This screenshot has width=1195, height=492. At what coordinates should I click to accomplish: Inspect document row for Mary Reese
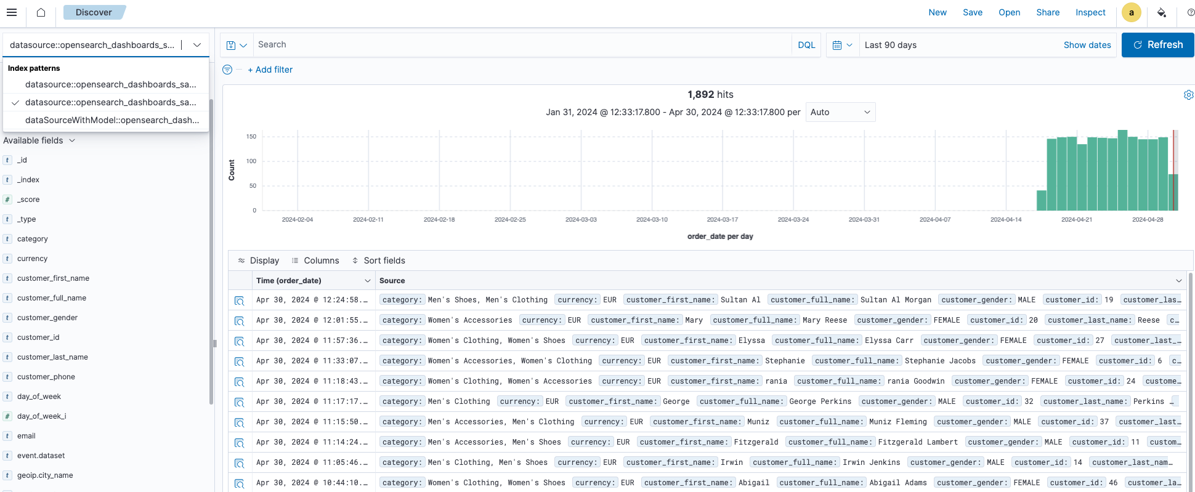point(239,321)
